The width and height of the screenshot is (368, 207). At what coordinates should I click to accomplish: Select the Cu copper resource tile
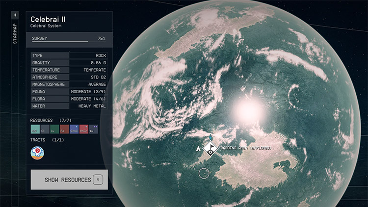click(x=54, y=130)
